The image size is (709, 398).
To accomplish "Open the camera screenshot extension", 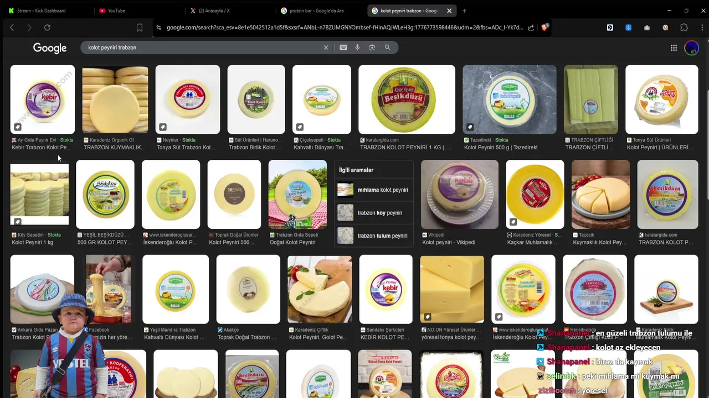I will [647, 28].
